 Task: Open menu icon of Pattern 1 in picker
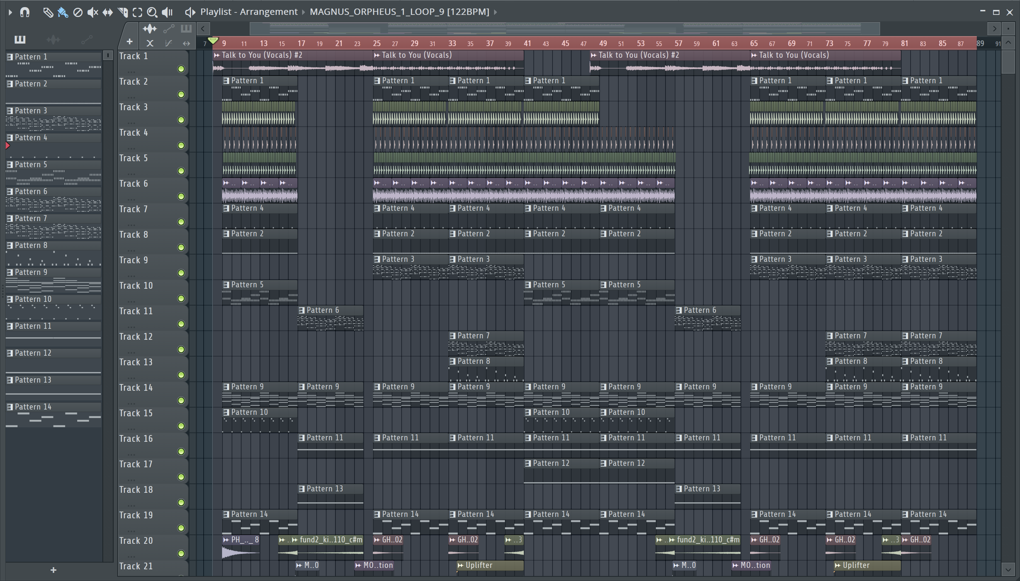(x=10, y=57)
